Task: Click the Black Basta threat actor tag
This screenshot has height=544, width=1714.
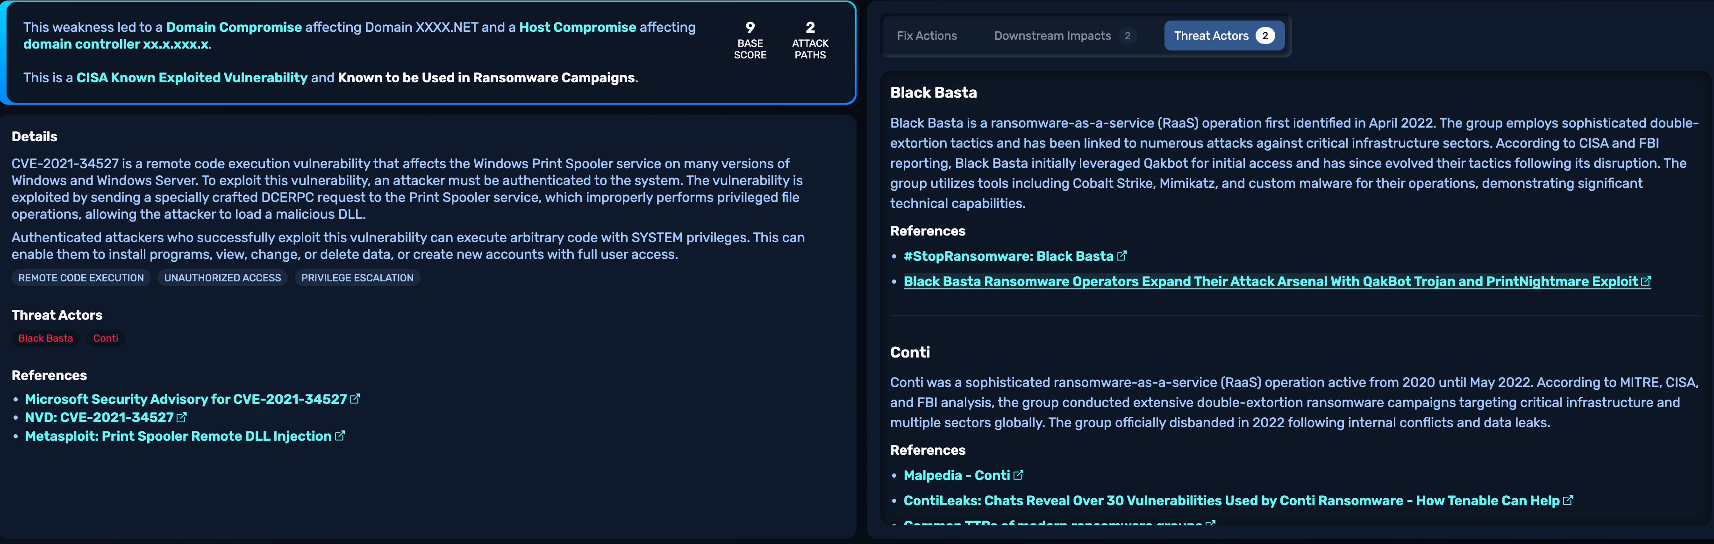Action: (x=45, y=338)
